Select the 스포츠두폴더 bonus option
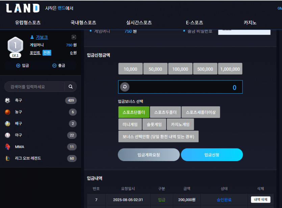The image size is (282, 208). pos(165,112)
